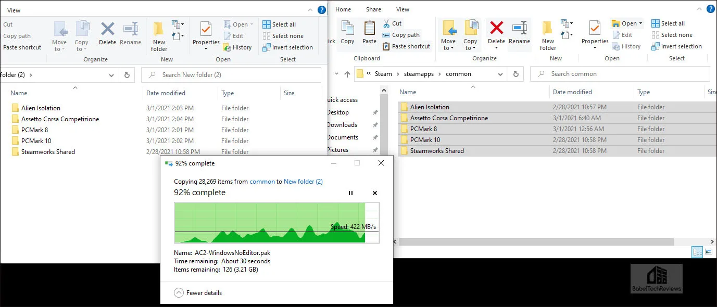
Task: Click Rename in right window ribbon
Action: [519, 32]
